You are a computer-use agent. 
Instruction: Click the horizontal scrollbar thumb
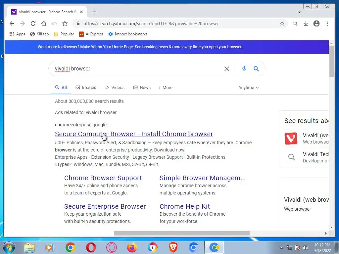tap(182, 233)
